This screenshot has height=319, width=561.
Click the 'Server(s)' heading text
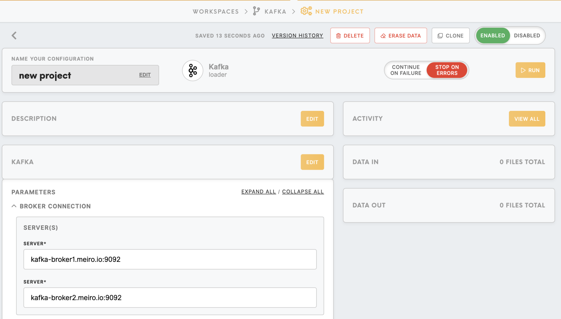click(x=41, y=228)
